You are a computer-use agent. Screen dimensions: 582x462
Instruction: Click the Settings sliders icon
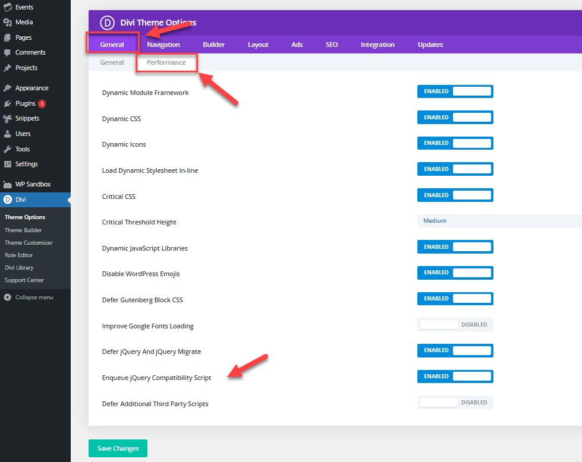[x=7, y=164]
